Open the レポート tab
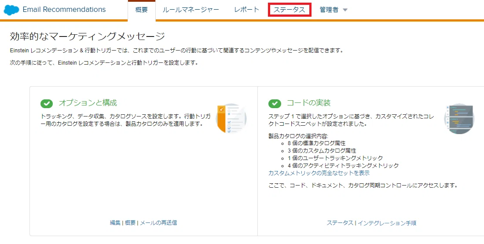This screenshot has height=244, width=484. pyautogui.click(x=247, y=10)
